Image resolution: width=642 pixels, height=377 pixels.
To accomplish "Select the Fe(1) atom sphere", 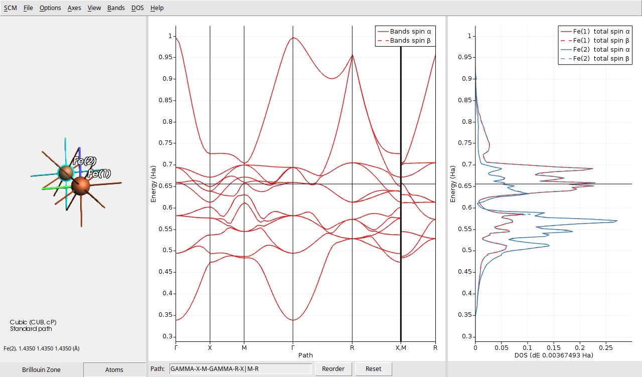I will pyautogui.click(x=82, y=186).
